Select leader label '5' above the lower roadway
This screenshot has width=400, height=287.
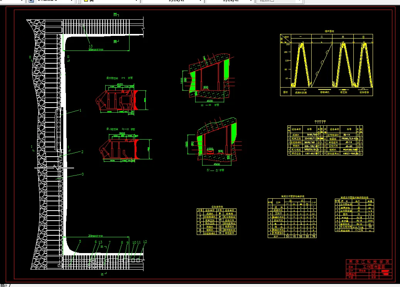tap(80, 241)
